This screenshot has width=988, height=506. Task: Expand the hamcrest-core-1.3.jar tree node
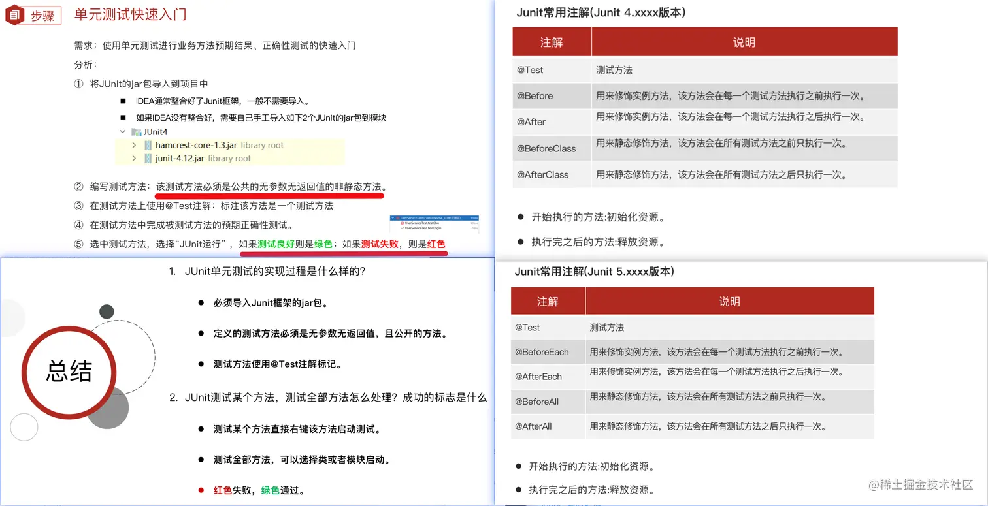134,145
